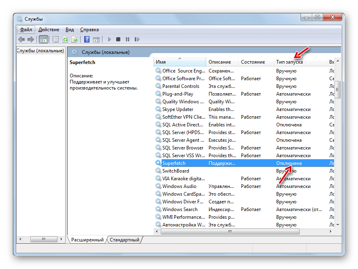This screenshot has height=269, width=358.
Task: Click the services list horizontal scrollbar thumb
Action: 230,232
